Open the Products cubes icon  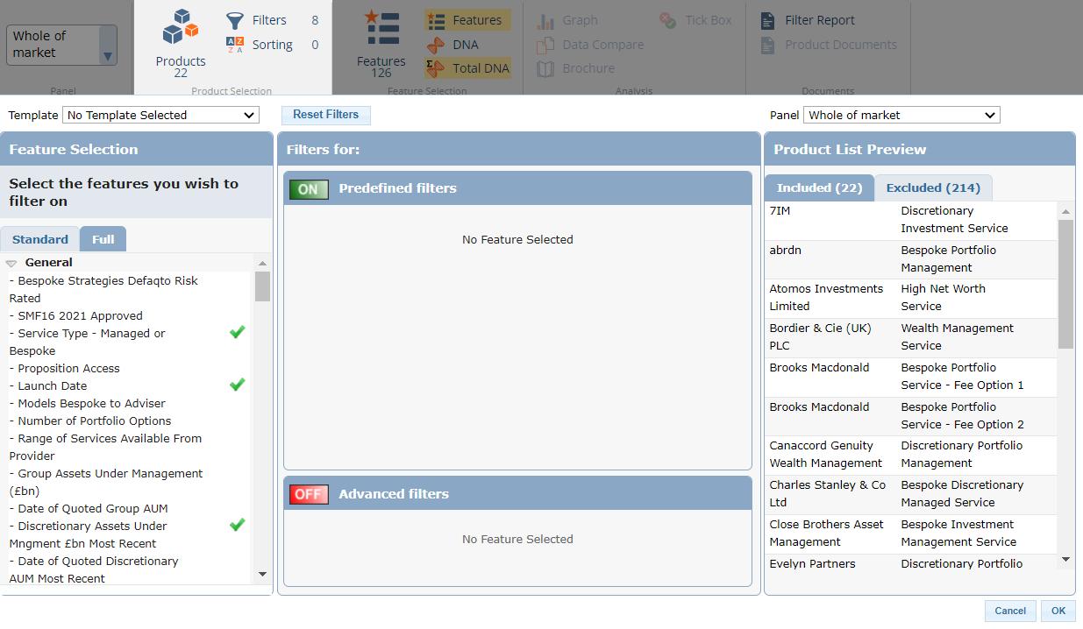click(181, 28)
